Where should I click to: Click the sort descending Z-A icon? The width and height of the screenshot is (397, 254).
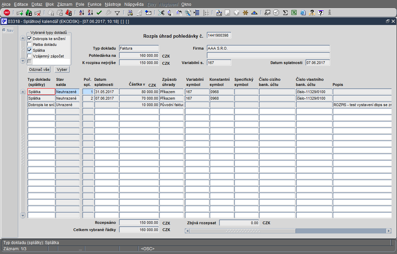point(91,12)
